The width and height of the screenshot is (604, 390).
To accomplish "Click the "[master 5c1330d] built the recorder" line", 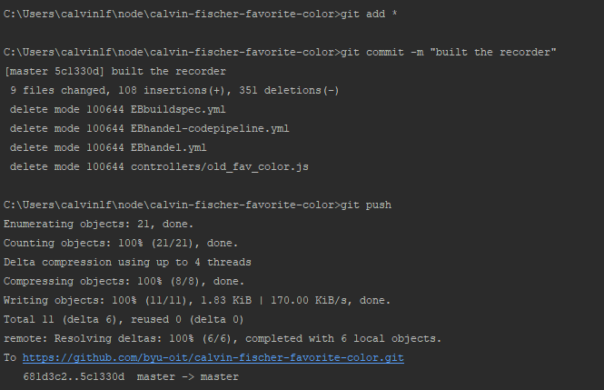I will pos(115,72).
